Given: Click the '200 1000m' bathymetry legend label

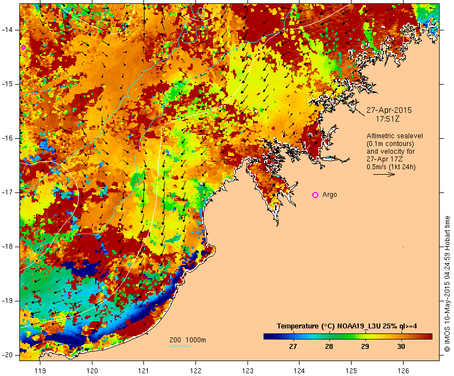Looking at the screenshot, I should click(187, 340).
